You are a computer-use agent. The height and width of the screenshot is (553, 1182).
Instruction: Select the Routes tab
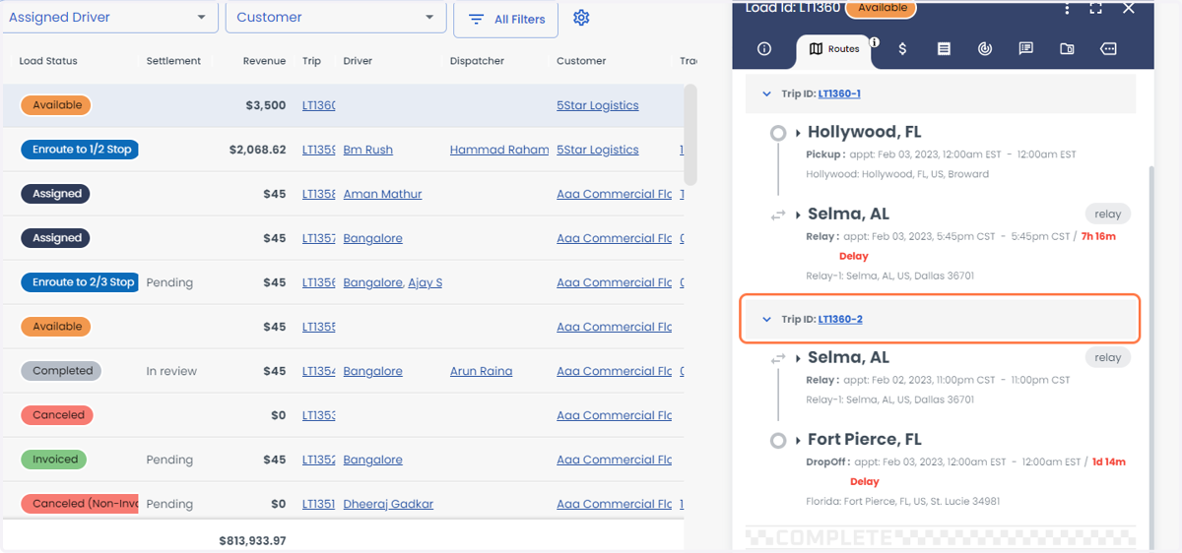(x=835, y=48)
